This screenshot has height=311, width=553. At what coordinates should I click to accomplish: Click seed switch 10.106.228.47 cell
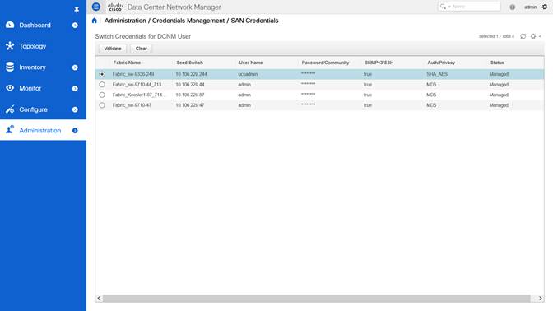point(190,105)
